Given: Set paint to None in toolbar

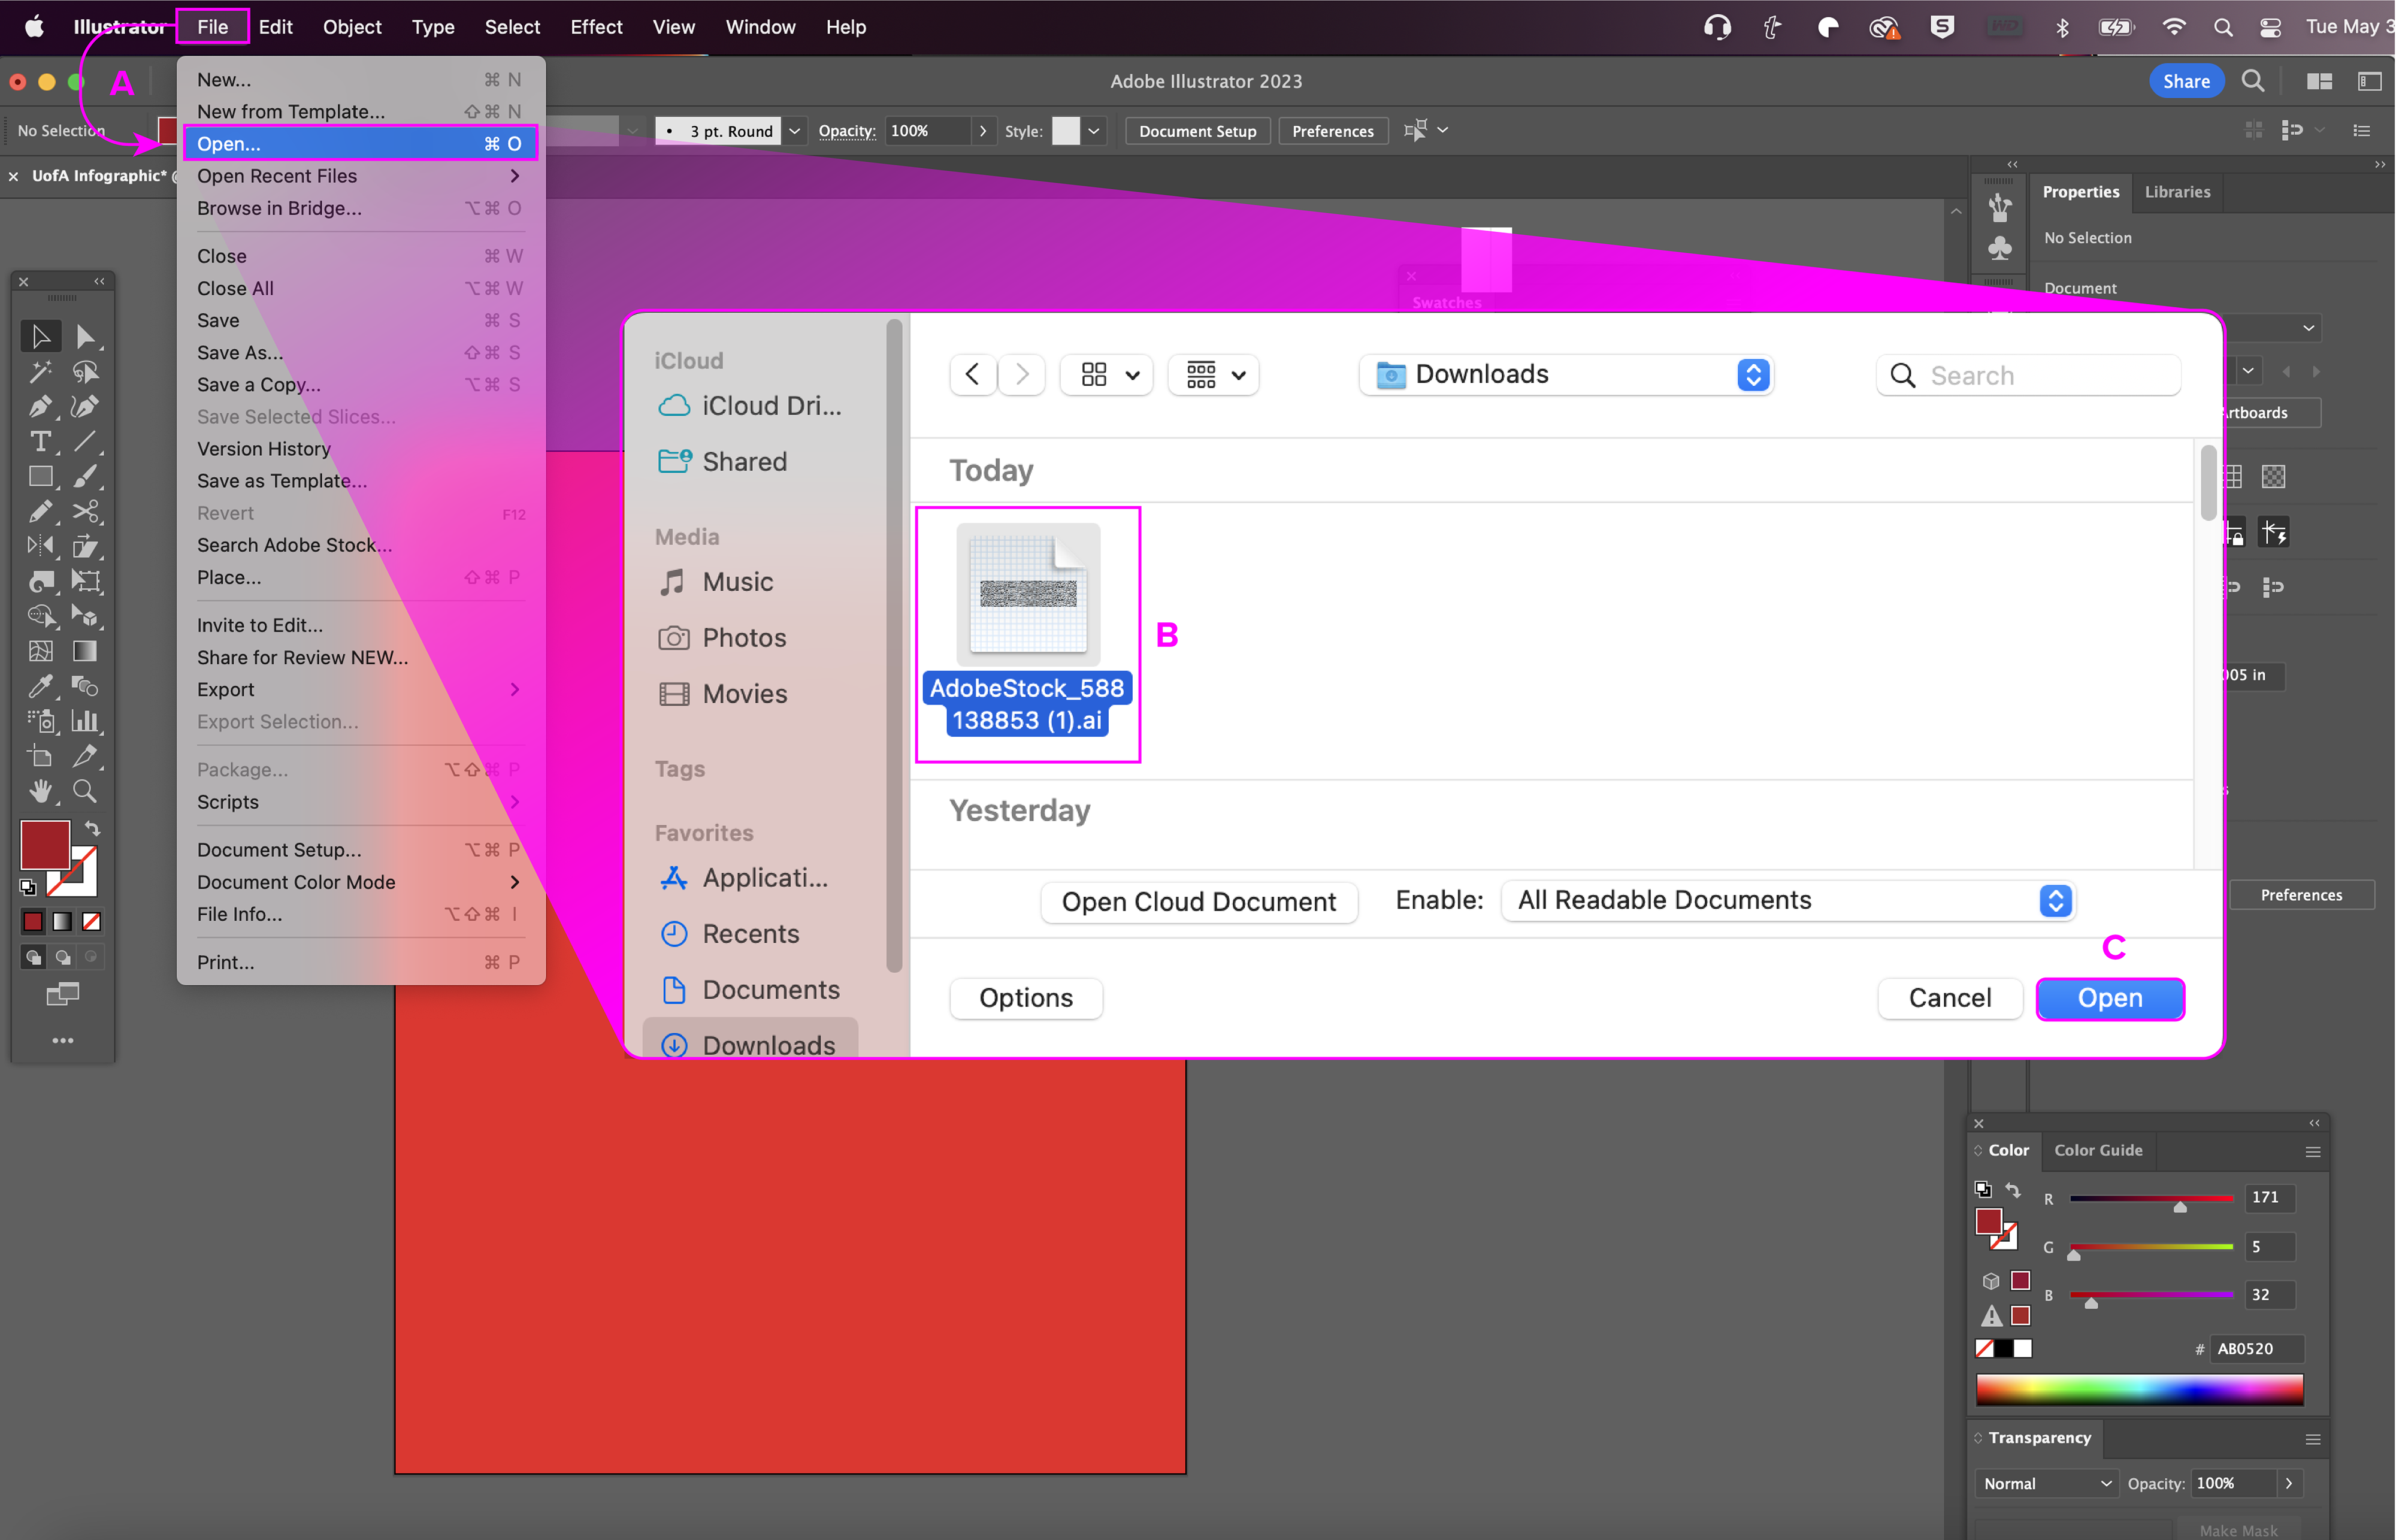Looking at the screenshot, I should coord(92,921).
